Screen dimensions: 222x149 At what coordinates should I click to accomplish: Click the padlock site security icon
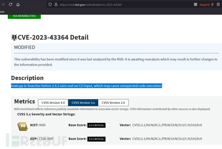[56, 4]
